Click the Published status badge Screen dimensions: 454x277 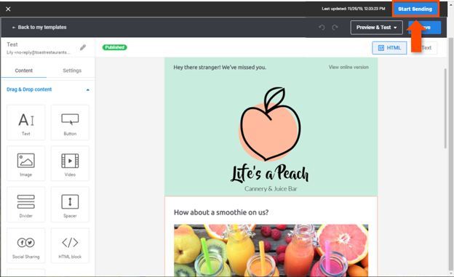point(115,47)
